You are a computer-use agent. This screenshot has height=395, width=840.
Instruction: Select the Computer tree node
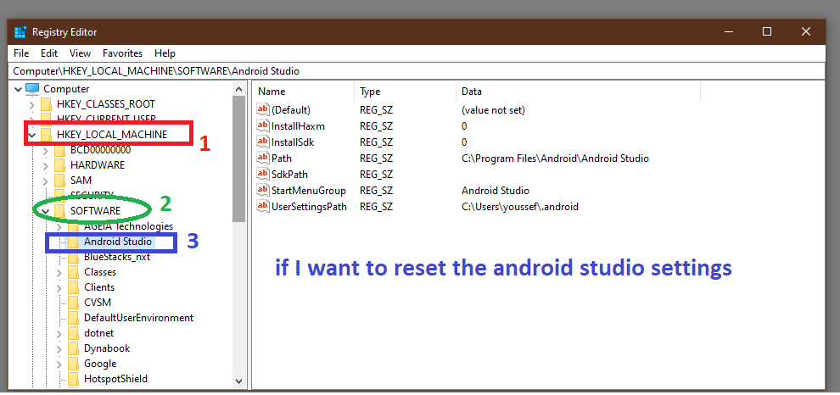pyautogui.click(x=66, y=89)
